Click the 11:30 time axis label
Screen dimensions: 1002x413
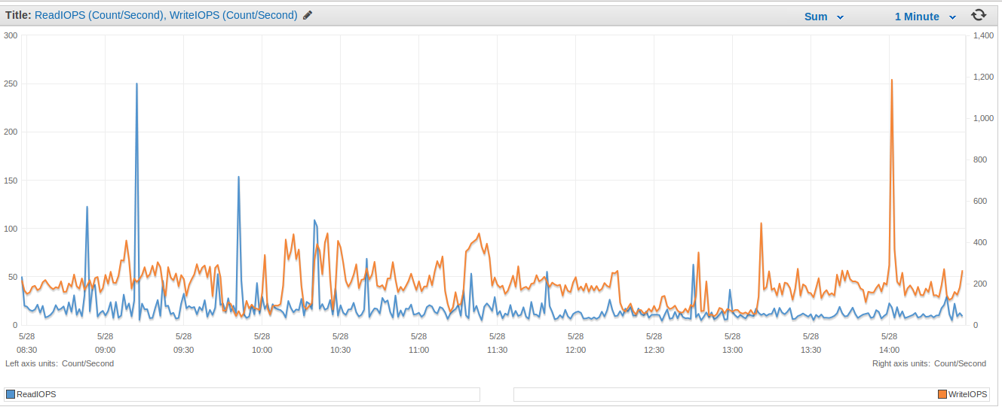point(497,350)
